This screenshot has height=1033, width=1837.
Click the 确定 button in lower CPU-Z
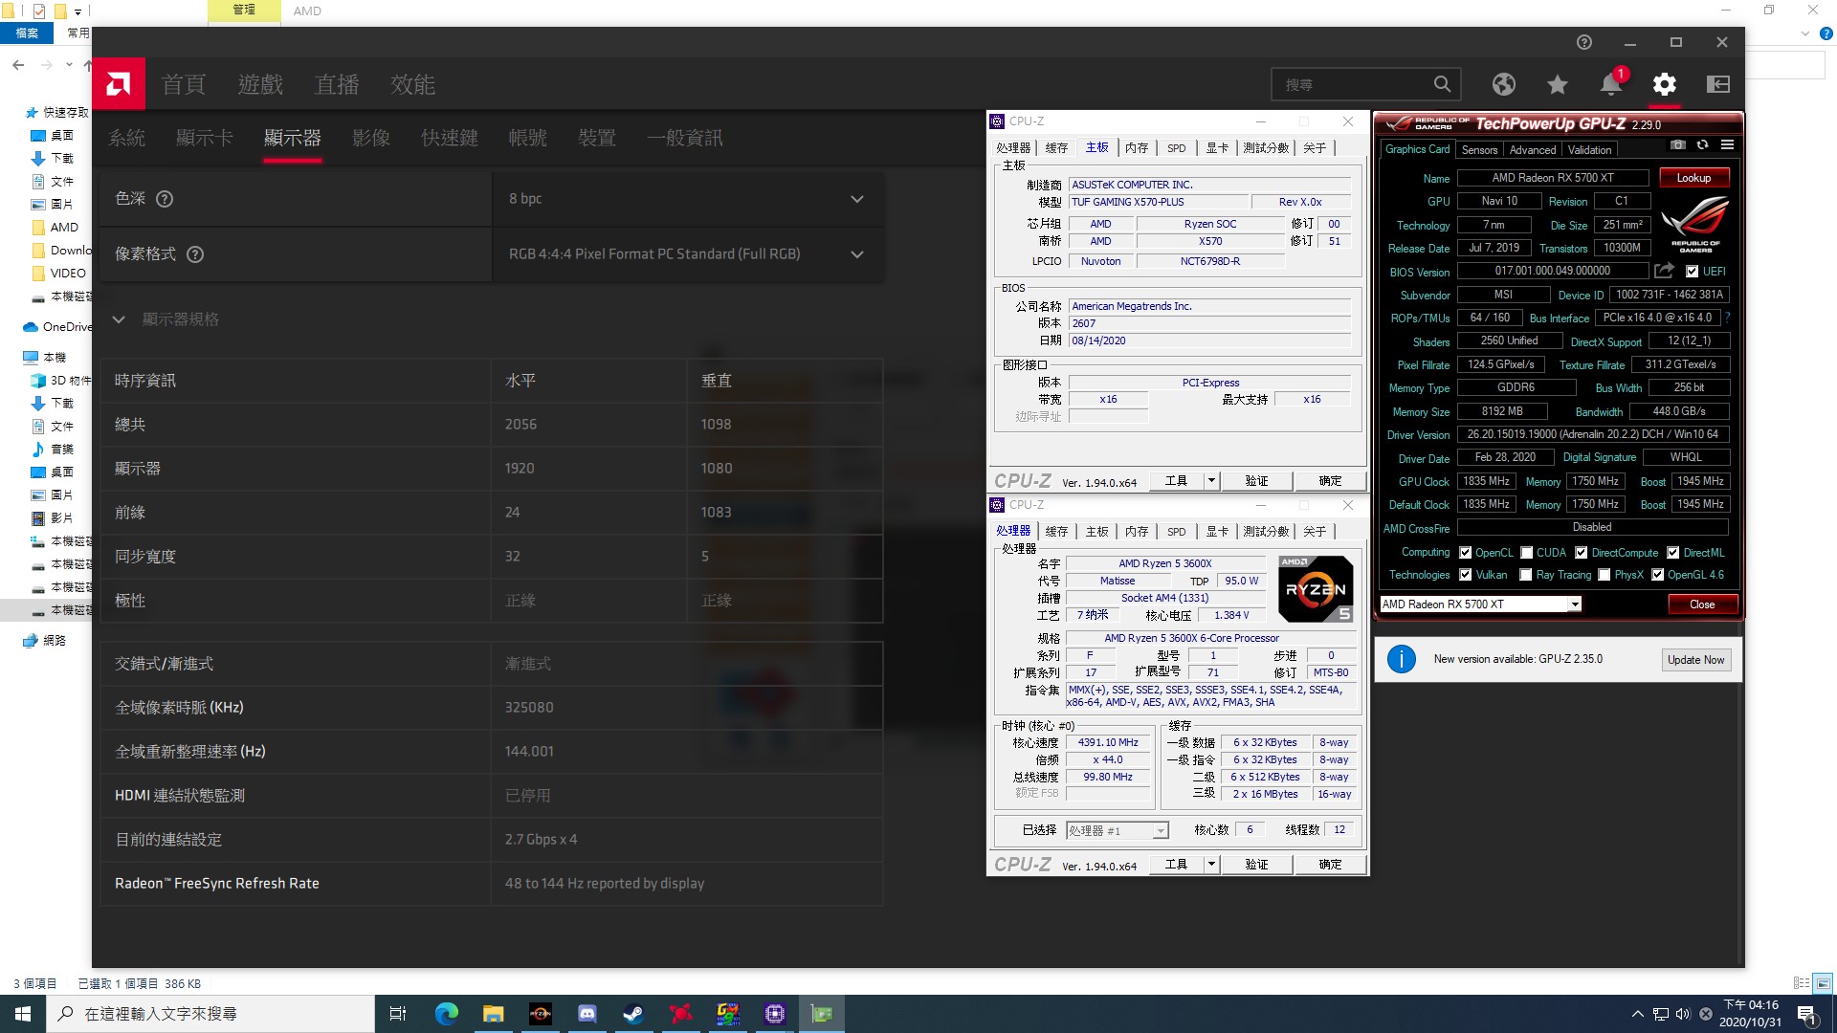(x=1330, y=865)
